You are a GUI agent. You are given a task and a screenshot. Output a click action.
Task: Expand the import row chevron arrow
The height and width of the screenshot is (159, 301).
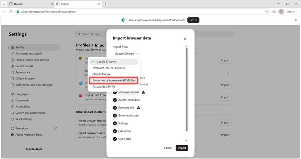(228, 73)
